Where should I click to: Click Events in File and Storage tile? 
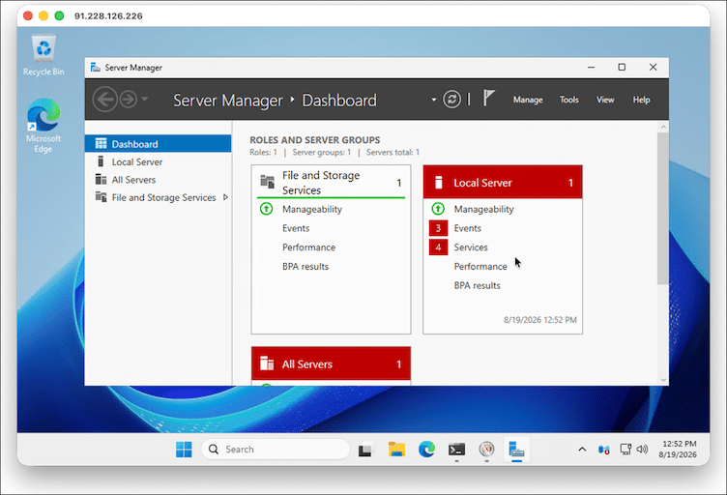pyautogui.click(x=296, y=228)
